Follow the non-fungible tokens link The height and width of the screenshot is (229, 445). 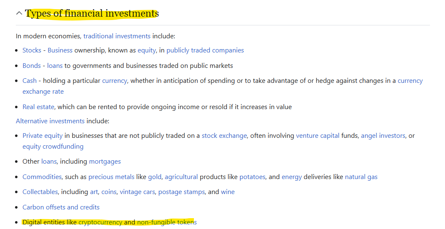[x=167, y=222]
